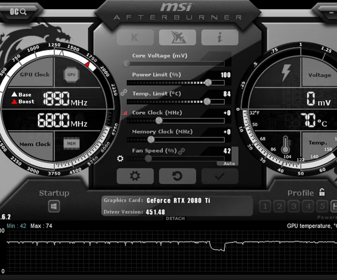The width and height of the screenshot is (337, 280).
Task: Open the information i button
Action: [x=220, y=37]
